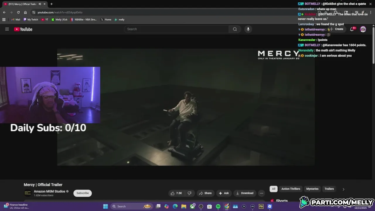Image resolution: width=375 pixels, height=211 pixels.
Task: Click the Amazon MGM Studios channel avatar
Action: (x=28, y=193)
